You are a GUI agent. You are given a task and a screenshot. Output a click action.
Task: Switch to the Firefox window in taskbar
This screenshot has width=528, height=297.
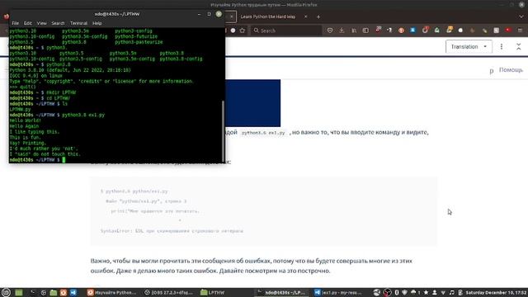click(x=112, y=292)
